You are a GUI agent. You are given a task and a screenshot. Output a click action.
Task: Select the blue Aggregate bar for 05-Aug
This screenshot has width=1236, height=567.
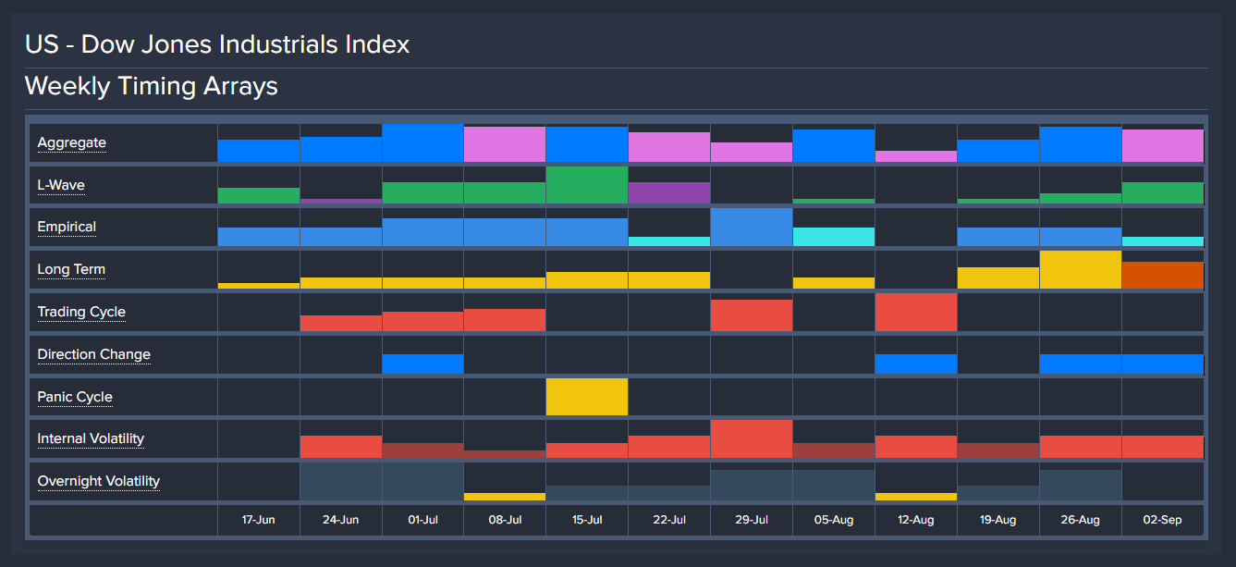(x=834, y=145)
